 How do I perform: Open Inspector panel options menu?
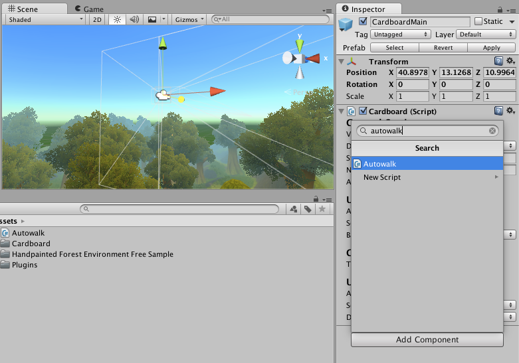pos(512,11)
